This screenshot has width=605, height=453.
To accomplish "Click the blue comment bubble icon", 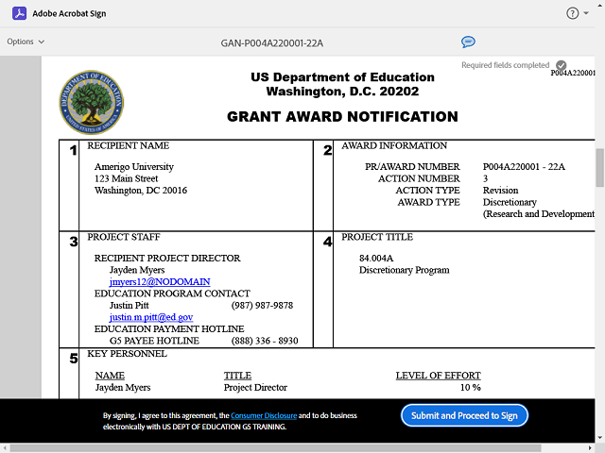I will pos(468,42).
